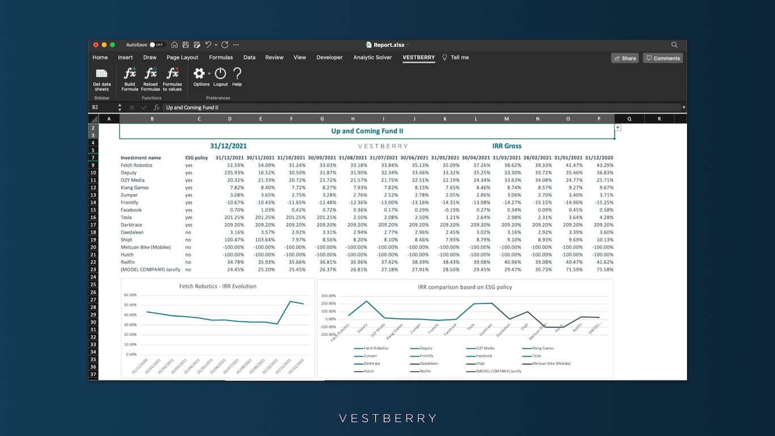Select the IRR Gross heading cell

(x=507, y=146)
